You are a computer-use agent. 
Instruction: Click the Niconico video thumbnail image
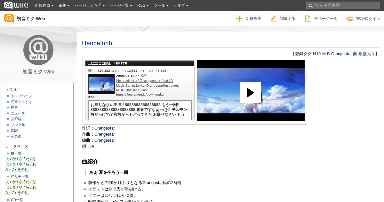(x=101, y=84)
